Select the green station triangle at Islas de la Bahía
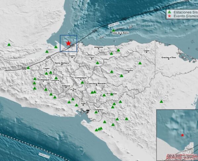The width and height of the screenshot is (198, 161). tap(114, 30)
